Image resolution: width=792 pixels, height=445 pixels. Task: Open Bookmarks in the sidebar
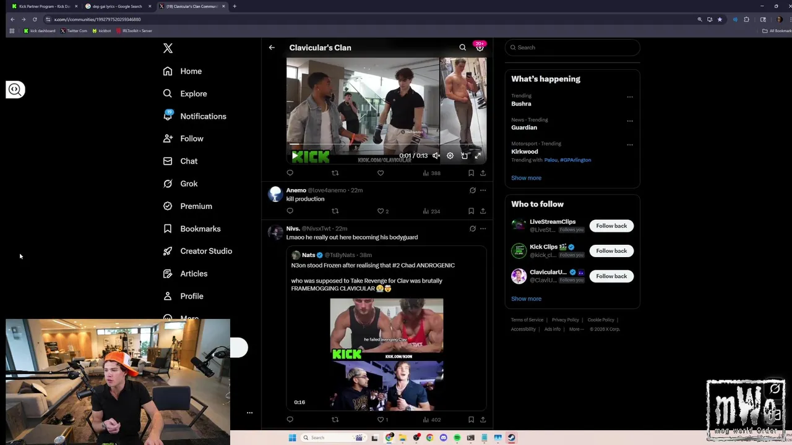click(192, 229)
